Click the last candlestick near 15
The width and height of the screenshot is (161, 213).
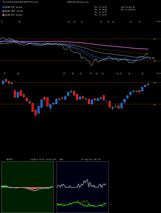pos(148,85)
